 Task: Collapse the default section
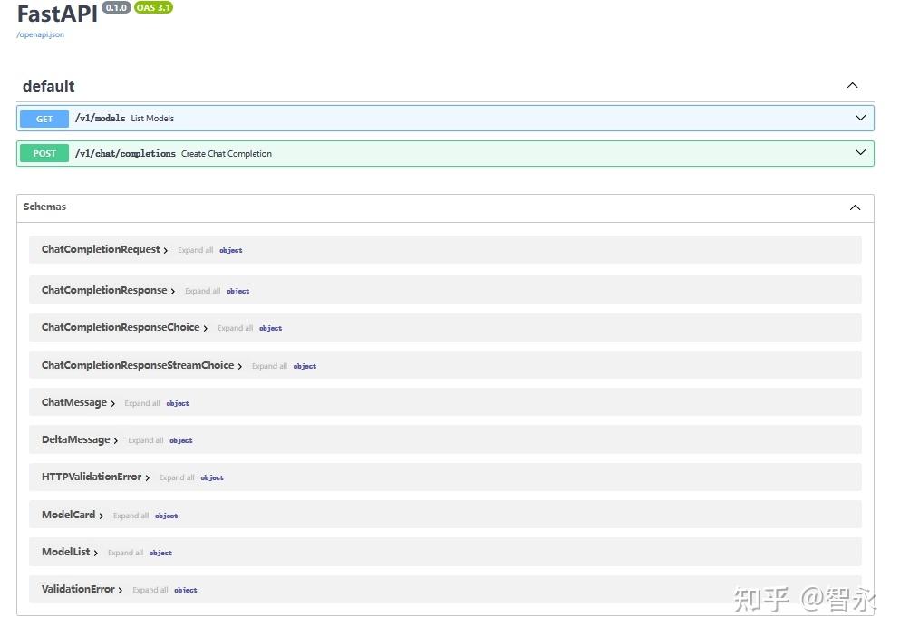852,85
